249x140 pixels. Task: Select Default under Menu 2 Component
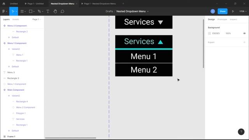pyautogui.click(x=15, y=37)
